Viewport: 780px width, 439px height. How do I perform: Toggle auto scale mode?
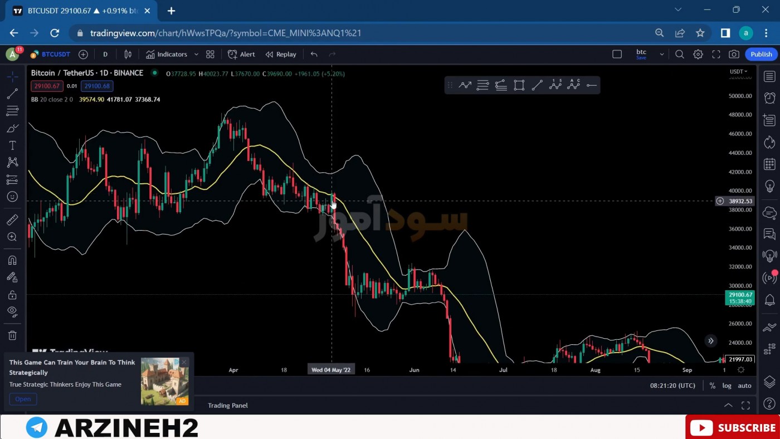click(744, 386)
